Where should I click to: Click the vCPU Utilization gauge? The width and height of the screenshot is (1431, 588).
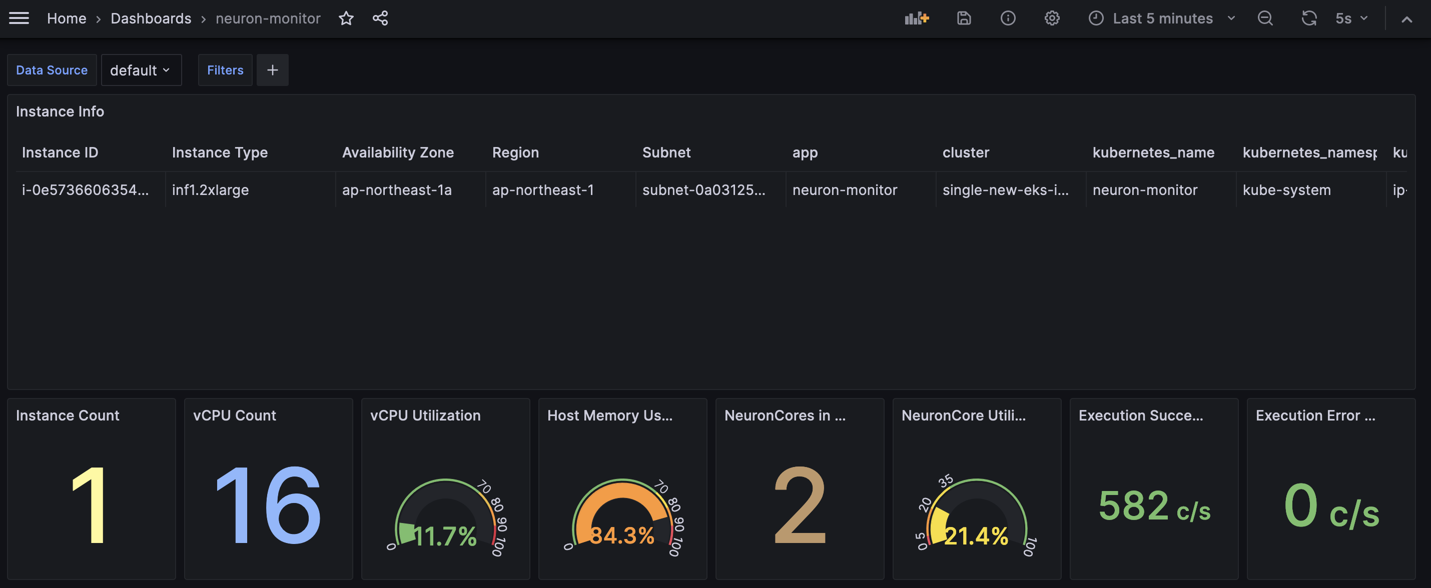point(445,513)
